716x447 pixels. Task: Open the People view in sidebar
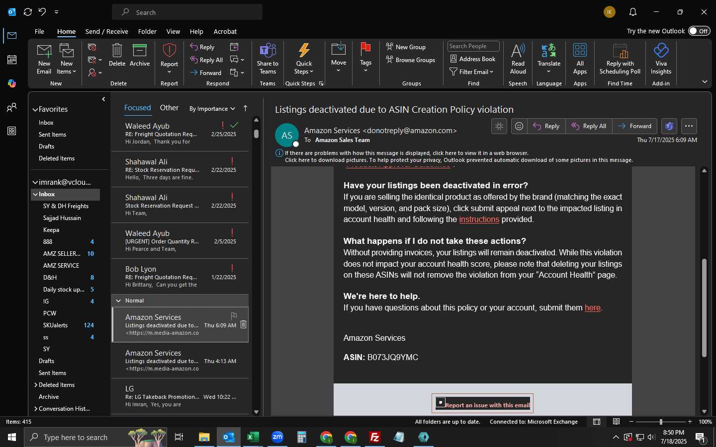pos(12,107)
